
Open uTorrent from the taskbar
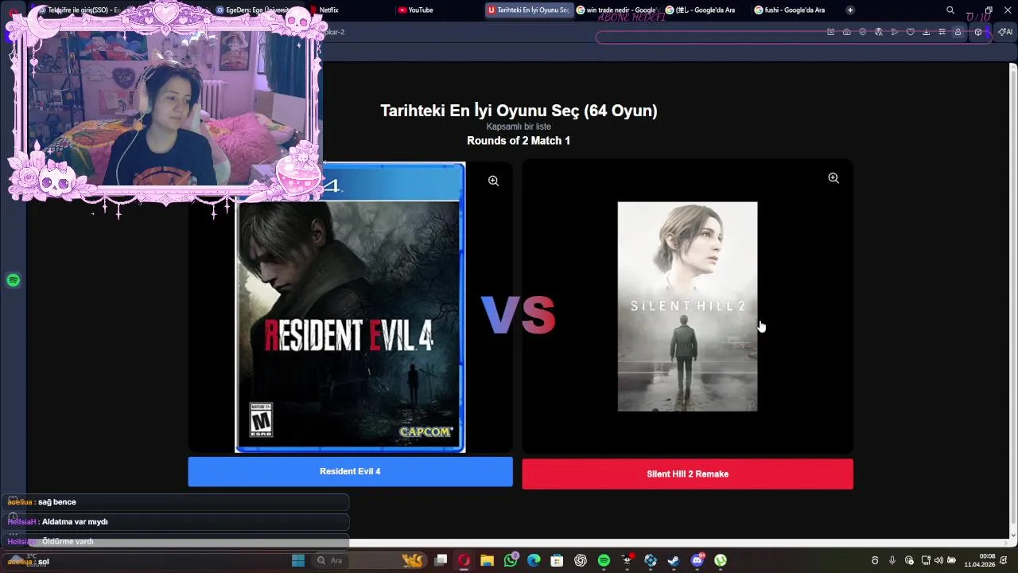click(721, 560)
